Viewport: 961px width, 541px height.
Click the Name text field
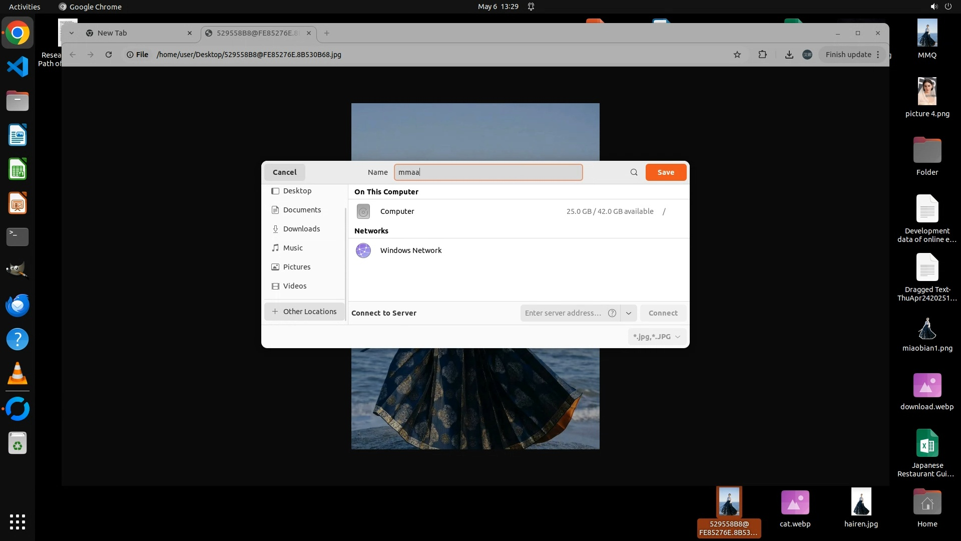pyautogui.click(x=488, y=172)
